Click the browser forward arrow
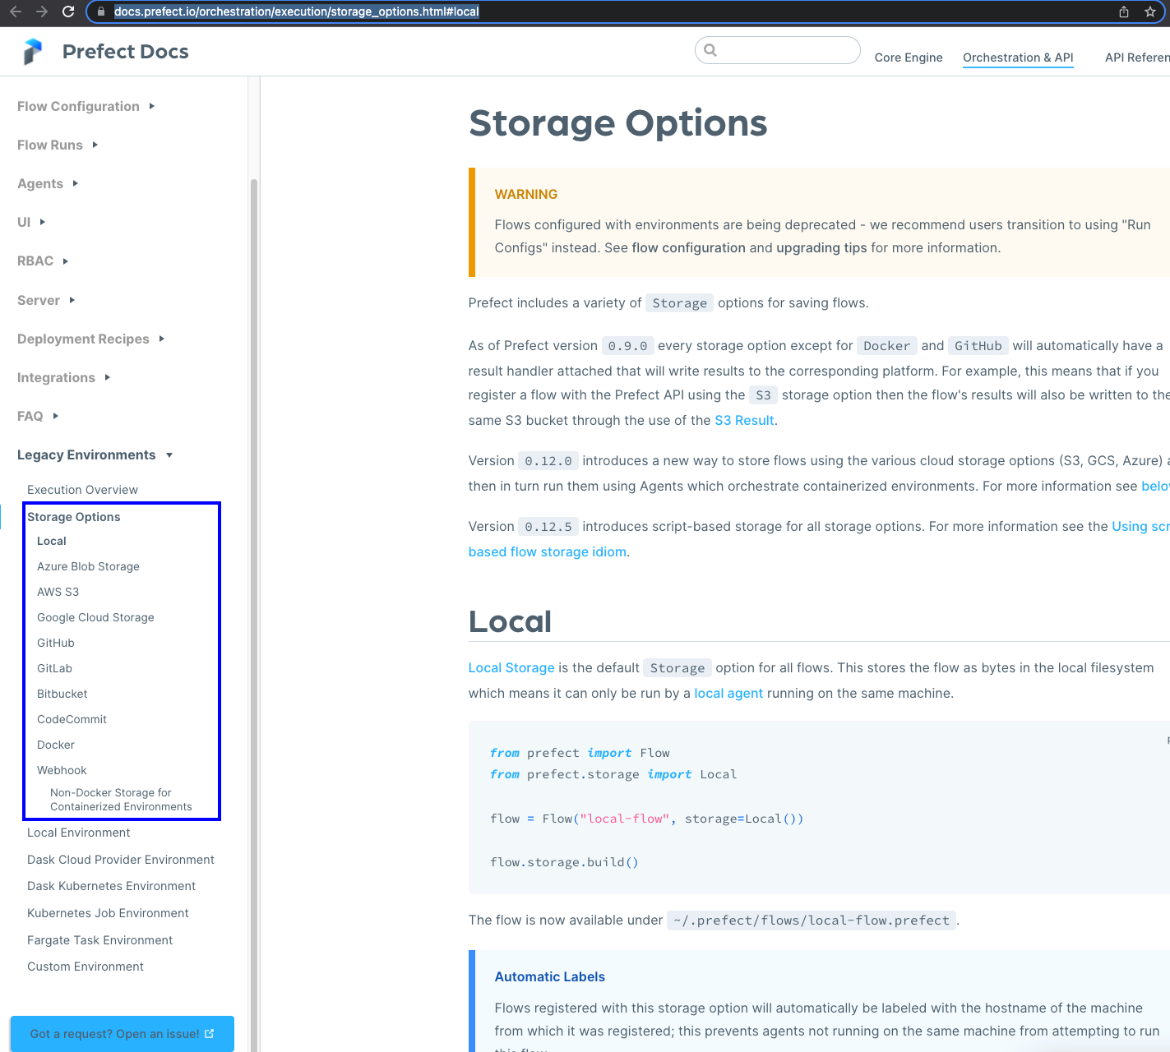The image size is (1170, 1052). click(x=41, y=12)
